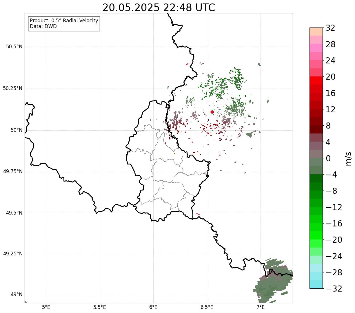Click the colorbar tick label 32
The width and height of the screenshot is (355, 313).
(330, 28)
